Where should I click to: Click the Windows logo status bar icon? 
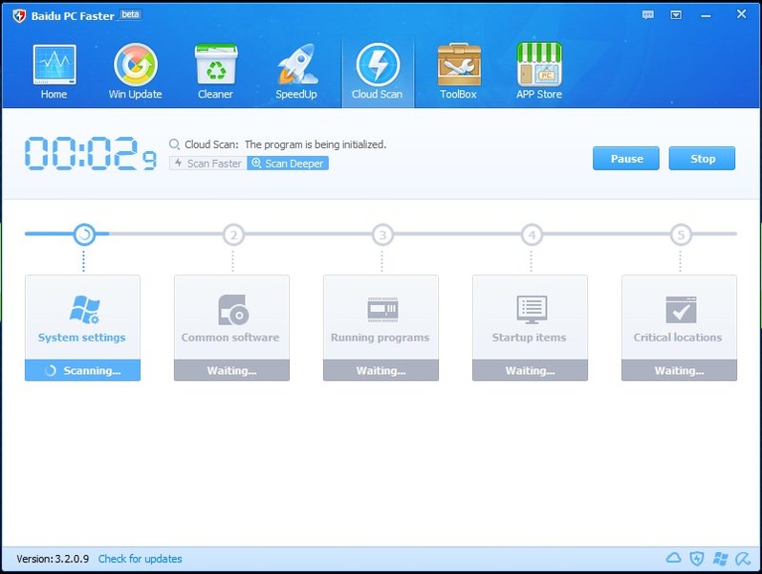point(721,559)
